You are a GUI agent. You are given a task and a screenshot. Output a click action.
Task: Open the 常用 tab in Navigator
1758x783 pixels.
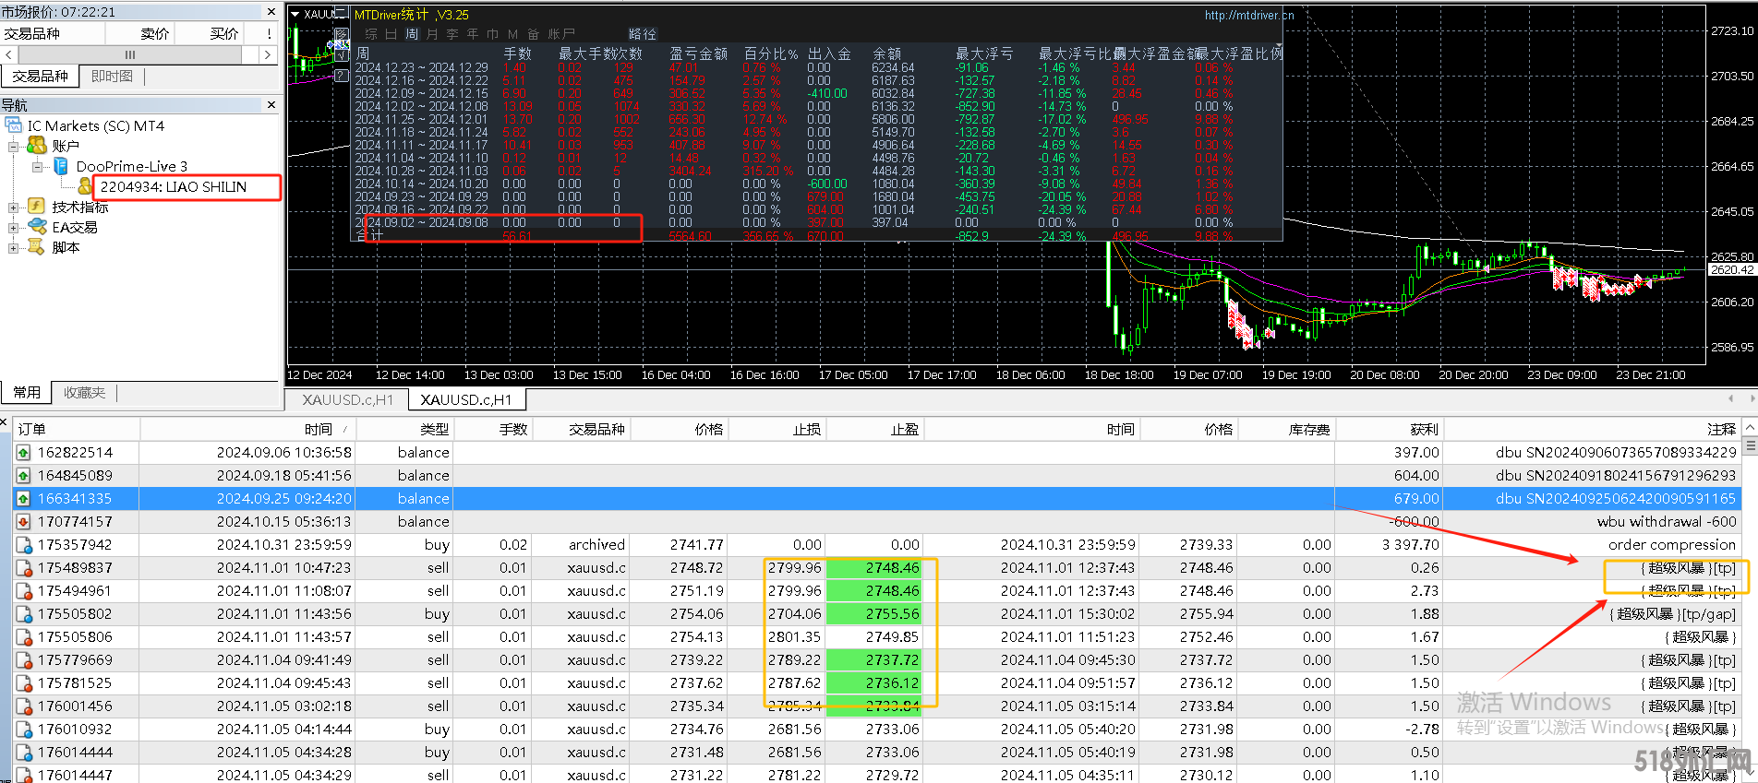pyautogui.click(x=27, y=393)
